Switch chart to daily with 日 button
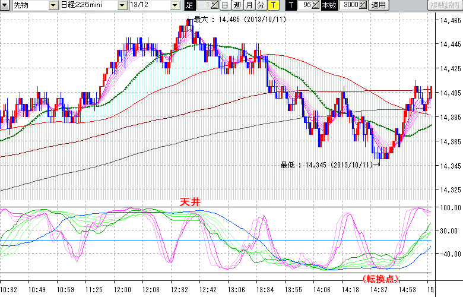 click(225, 5)
